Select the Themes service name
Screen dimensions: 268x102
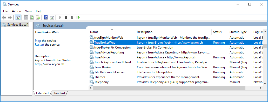coord(100,77)
